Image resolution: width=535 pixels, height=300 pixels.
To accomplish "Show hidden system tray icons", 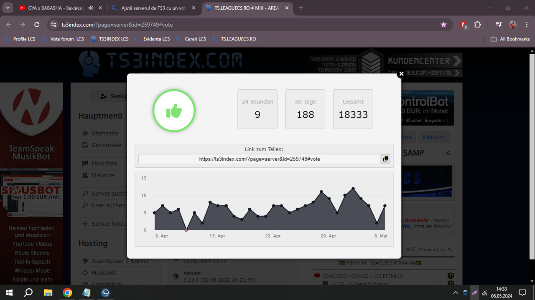I will 455,292.
